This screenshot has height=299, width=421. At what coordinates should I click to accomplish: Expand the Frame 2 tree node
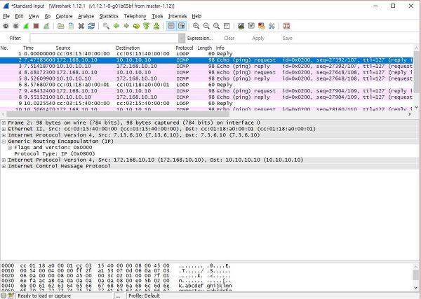coord(4,123)
